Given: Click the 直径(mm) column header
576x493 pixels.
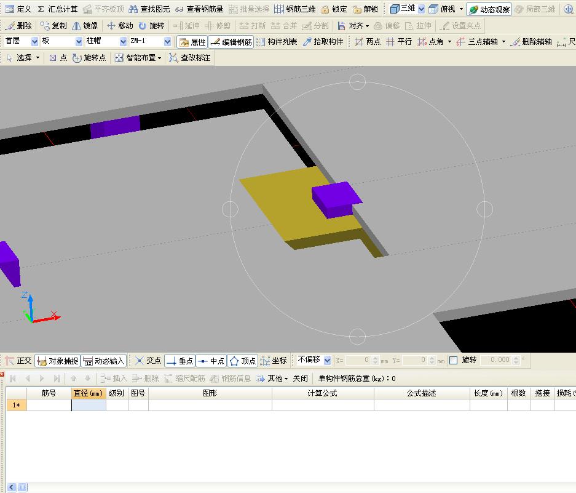Looking at the screenshot, I should point(89,393).
